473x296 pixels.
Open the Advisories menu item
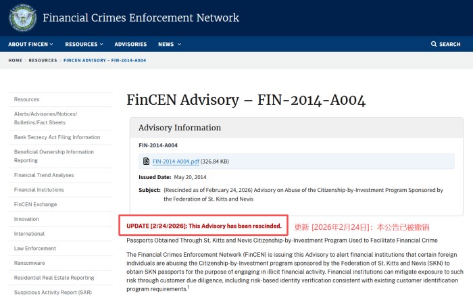130,45
